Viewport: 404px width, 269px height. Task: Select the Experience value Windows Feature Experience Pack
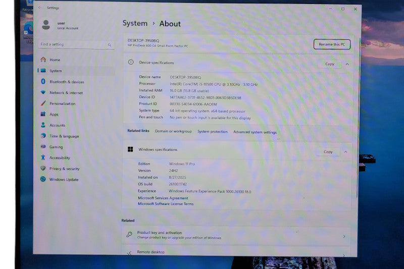210,191
